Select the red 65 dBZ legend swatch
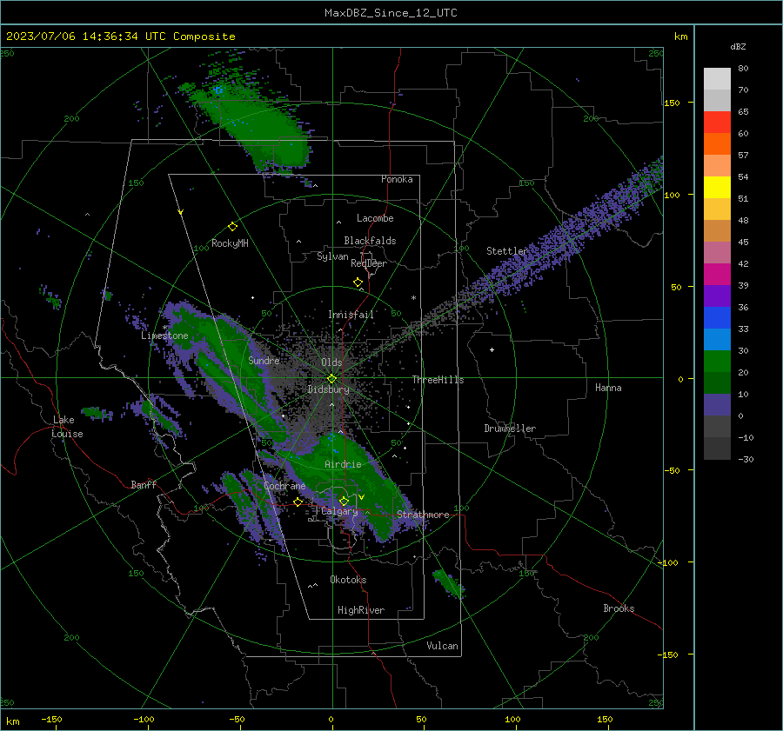Image resolution: width=783 pixels, height=731 pixels. pyautogui.click(x=717, y=122)
